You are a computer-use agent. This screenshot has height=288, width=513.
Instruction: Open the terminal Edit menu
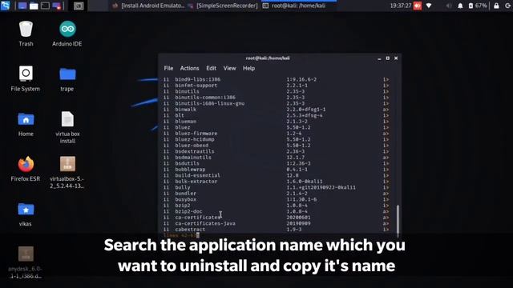[x=211, y=68]
